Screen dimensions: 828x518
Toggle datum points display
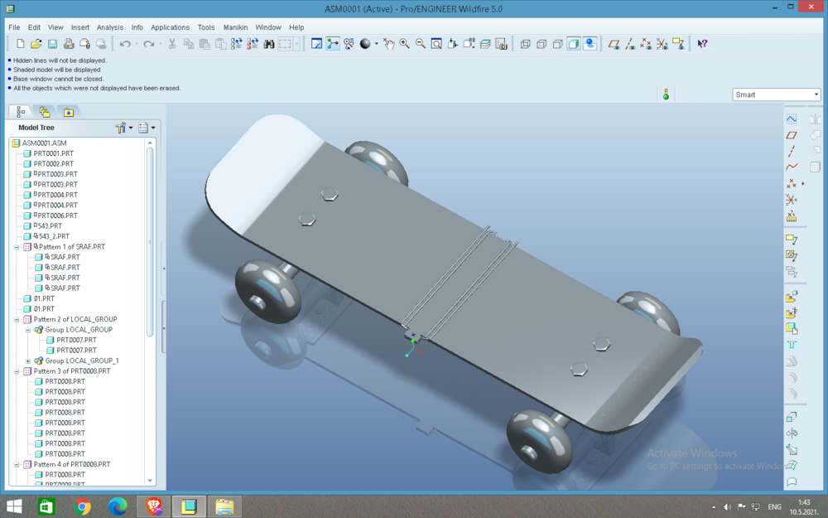point(646,44)
